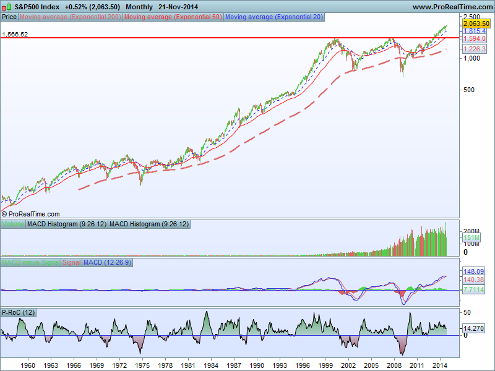The image size is (495, 371).
Task: Click the red 1,594.0 EMA value tag
Action: coord(475,38)
